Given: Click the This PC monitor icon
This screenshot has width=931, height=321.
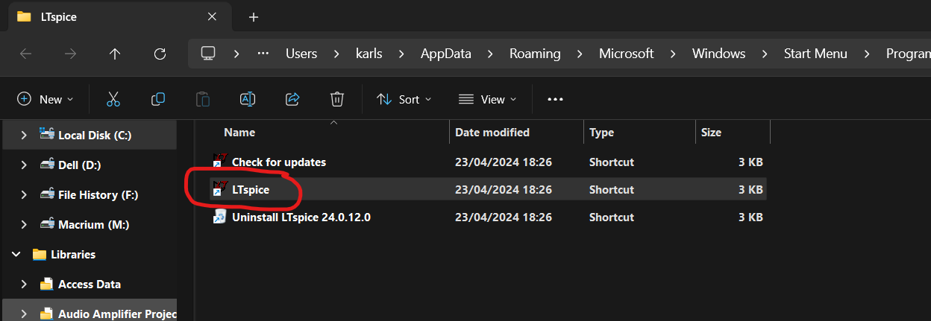Looking at the screenshot, I should click(x=208, y=54).
